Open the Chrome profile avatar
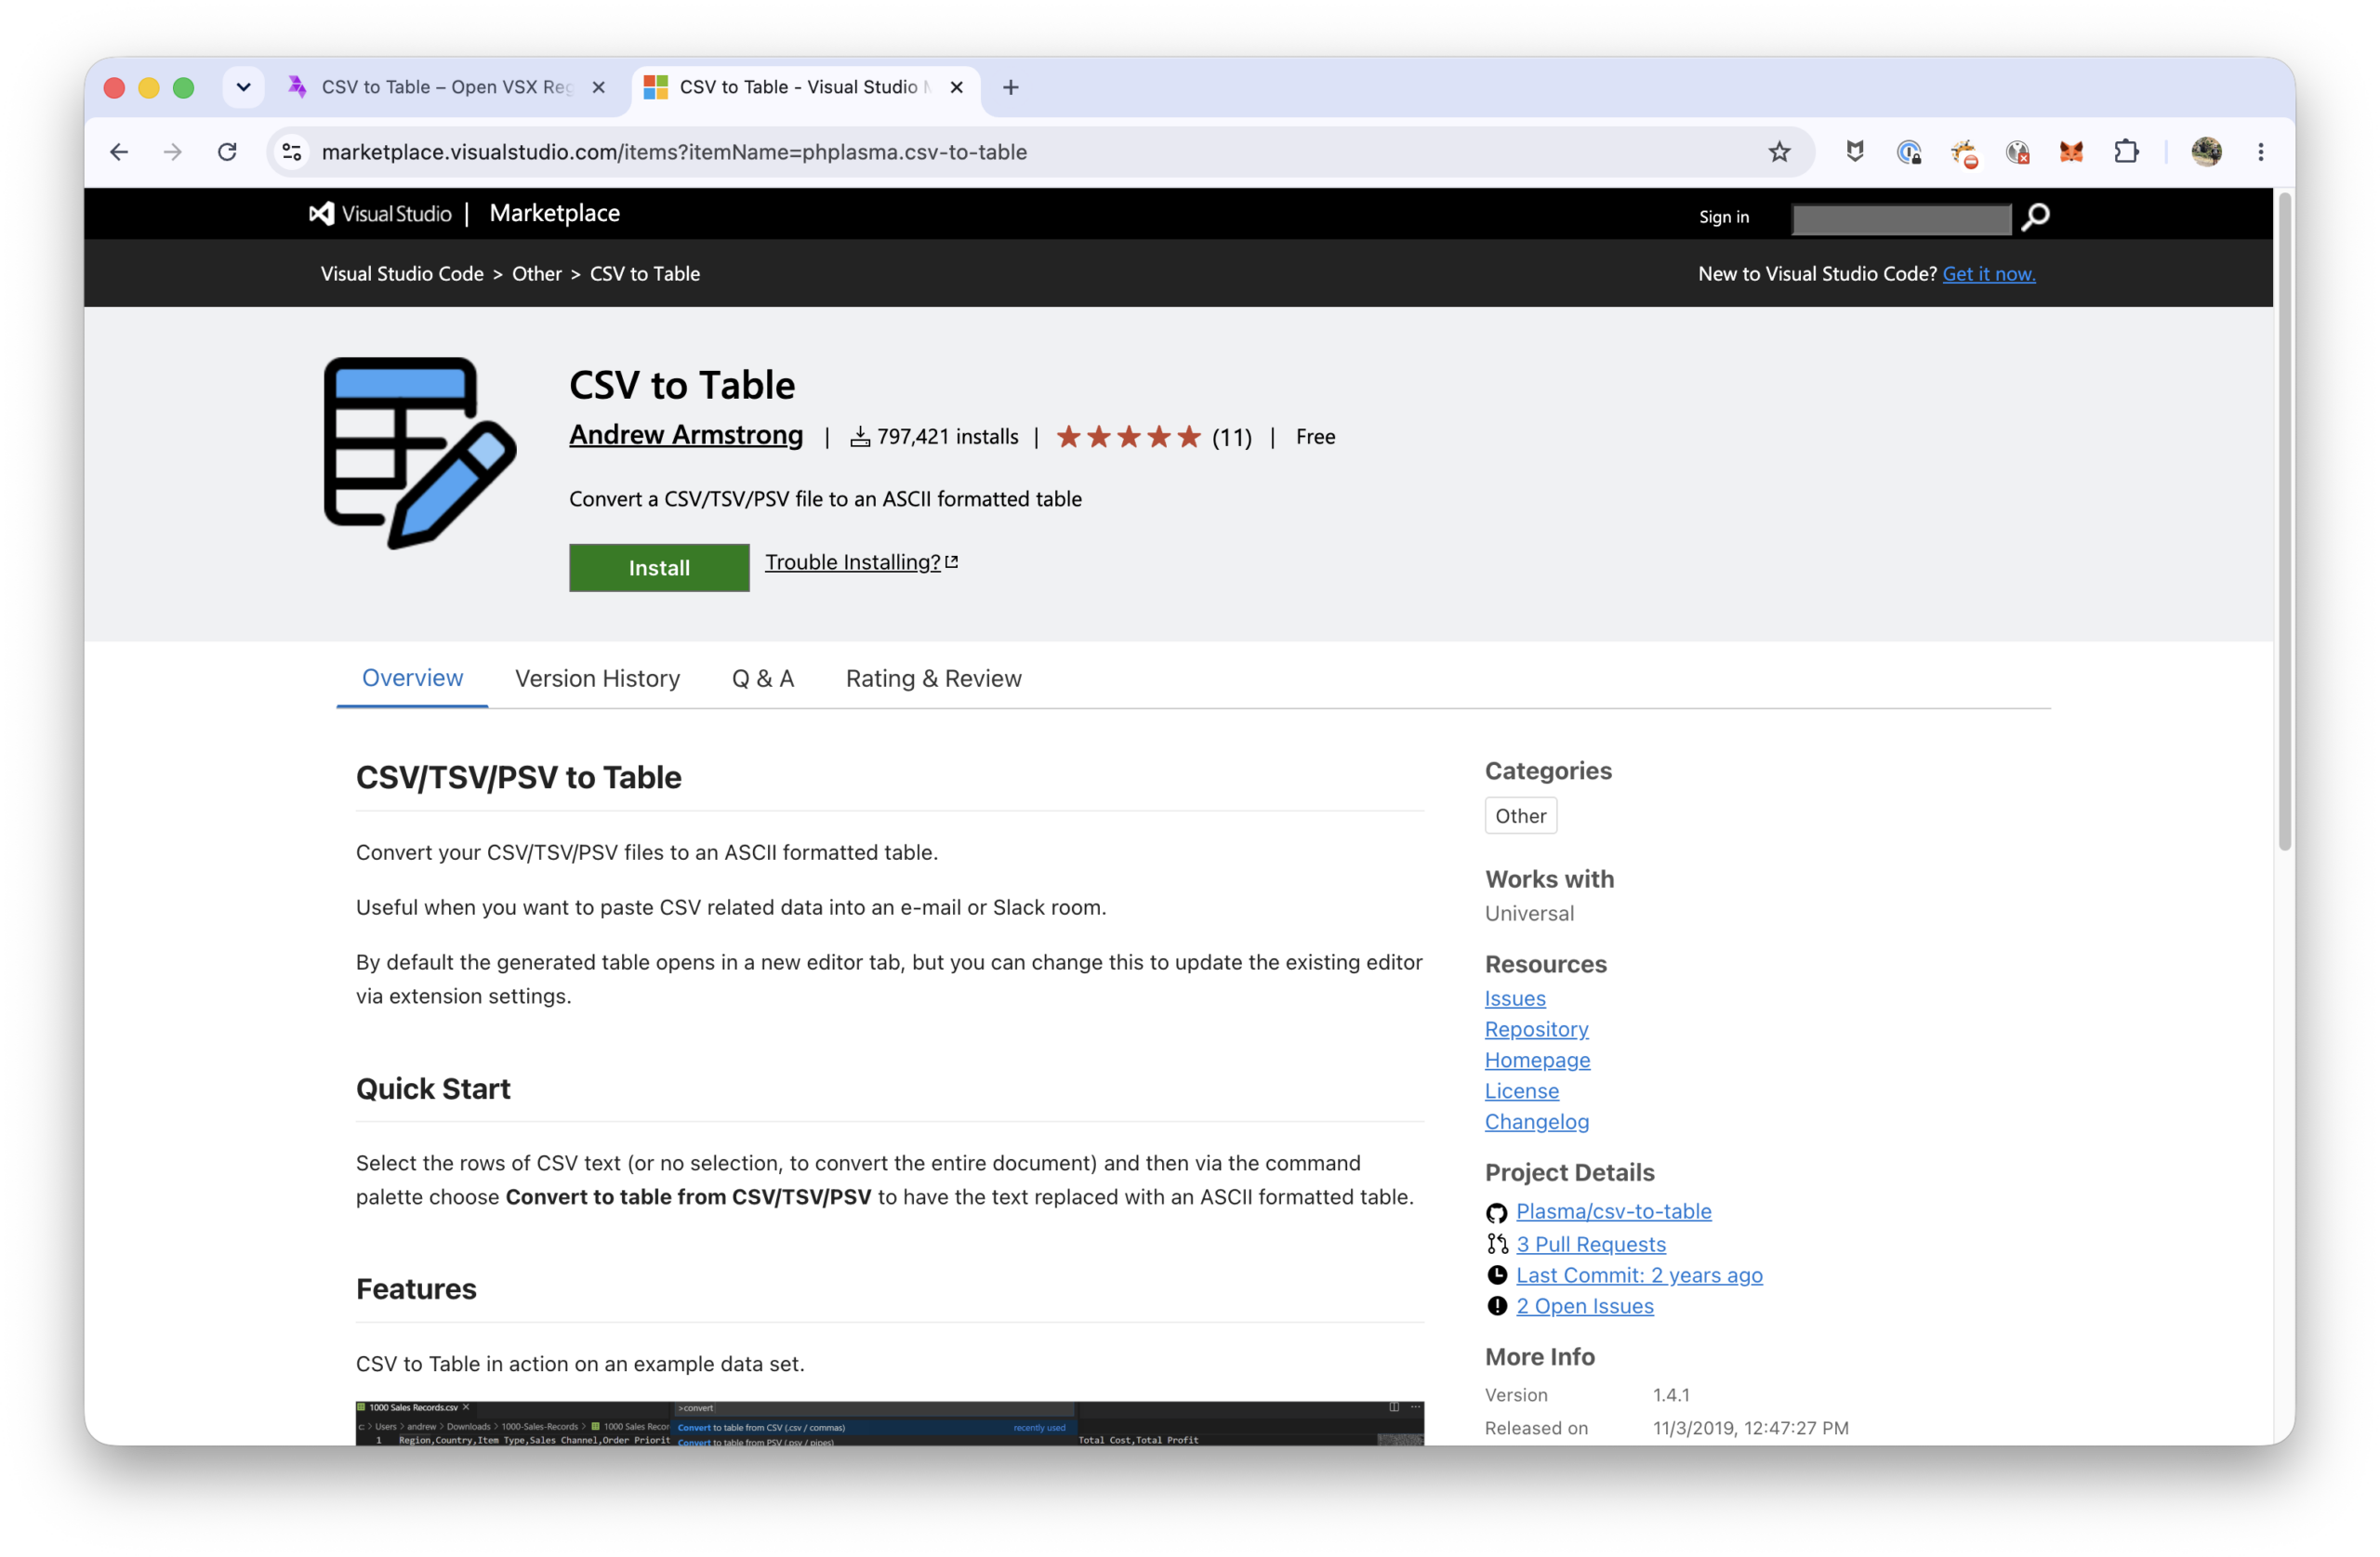The image size is (2380, 1557). point(2206,152)
